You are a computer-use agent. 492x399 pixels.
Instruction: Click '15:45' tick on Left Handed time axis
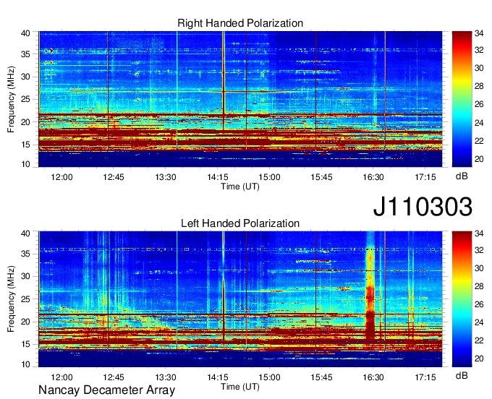coord(321,377)
